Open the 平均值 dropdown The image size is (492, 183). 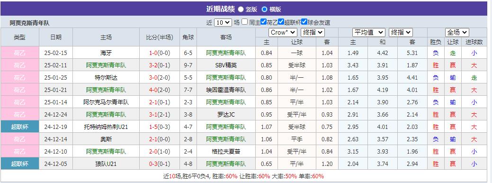pyautogui.click(x=369, y=32)
